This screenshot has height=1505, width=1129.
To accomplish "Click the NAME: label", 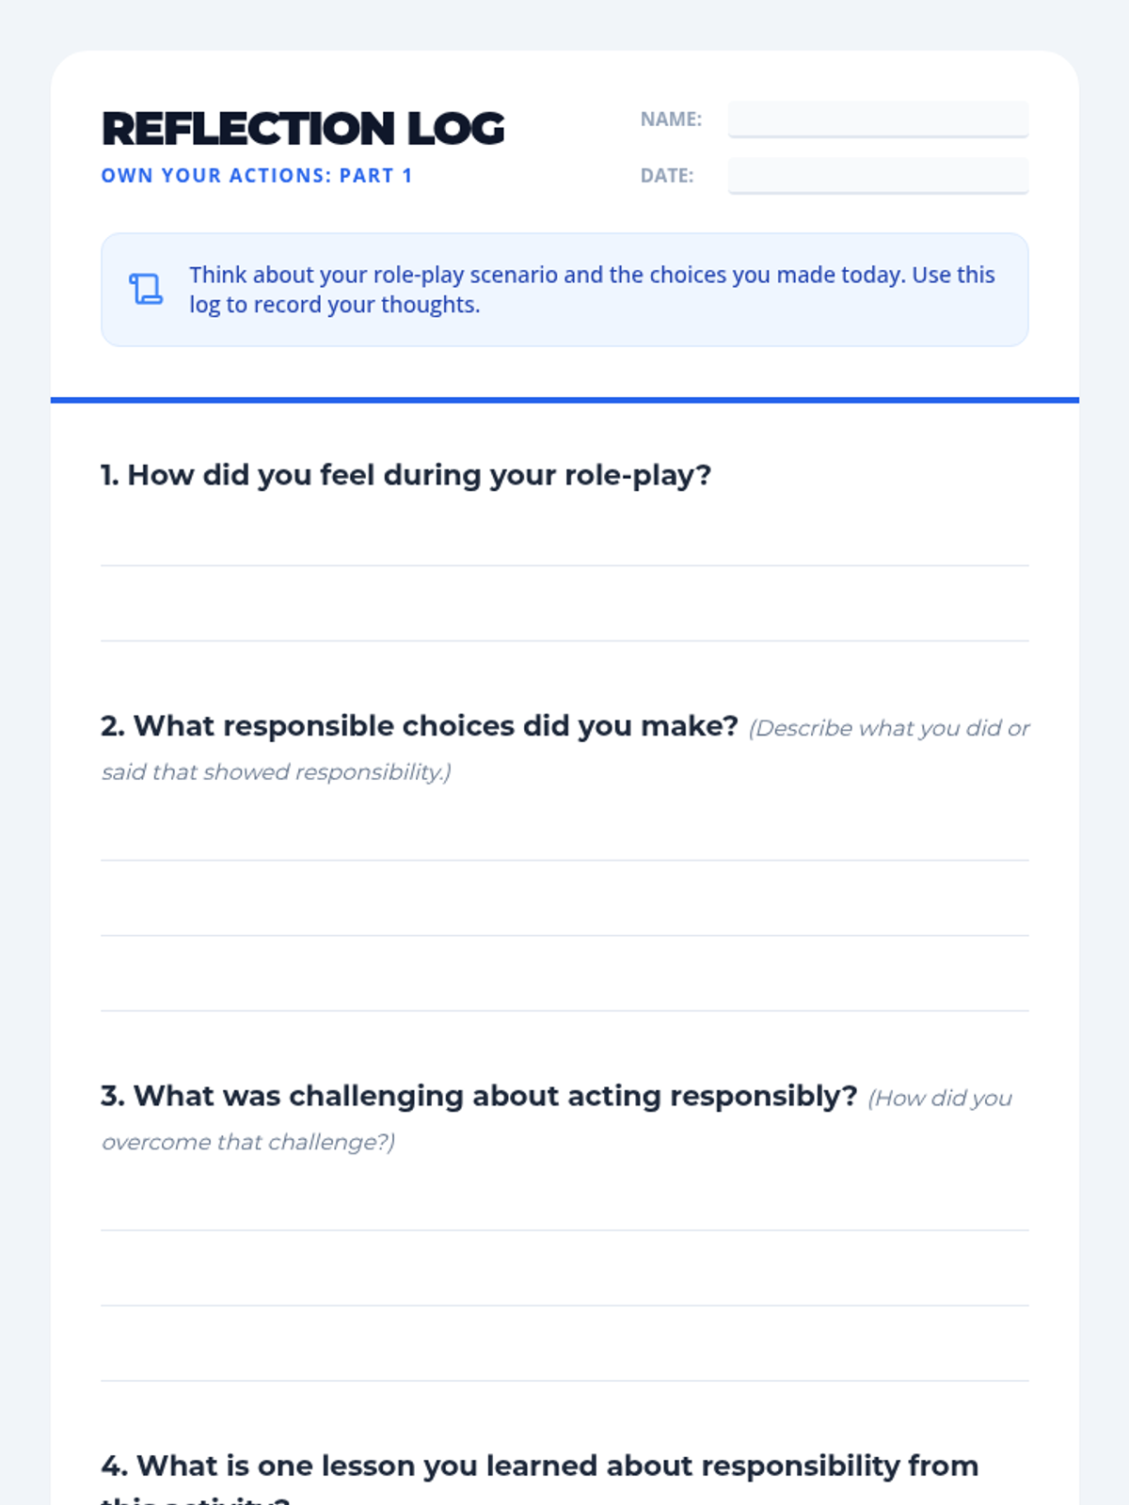I will click(x=671, y=119).
